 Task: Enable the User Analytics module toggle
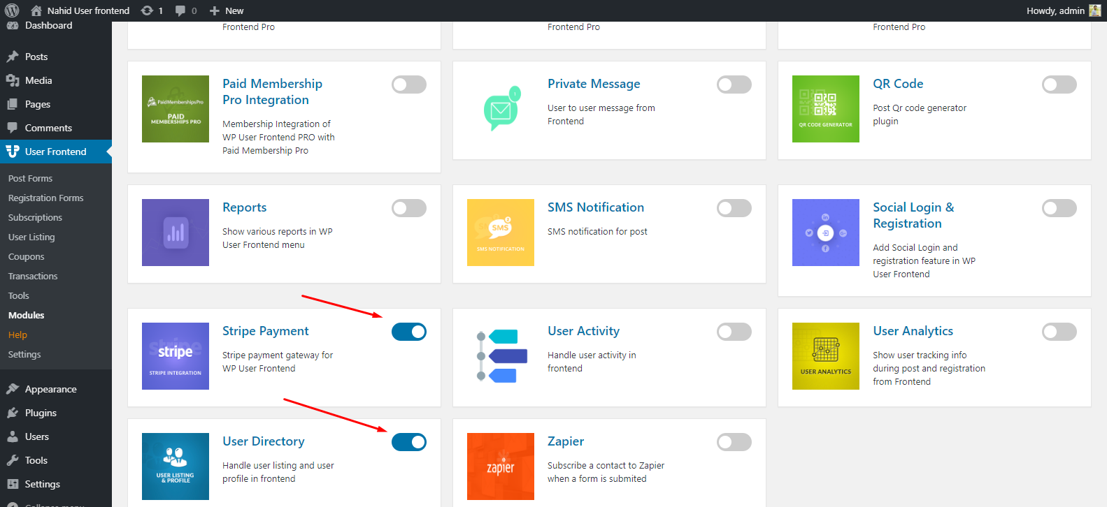tap(1059, 332)
